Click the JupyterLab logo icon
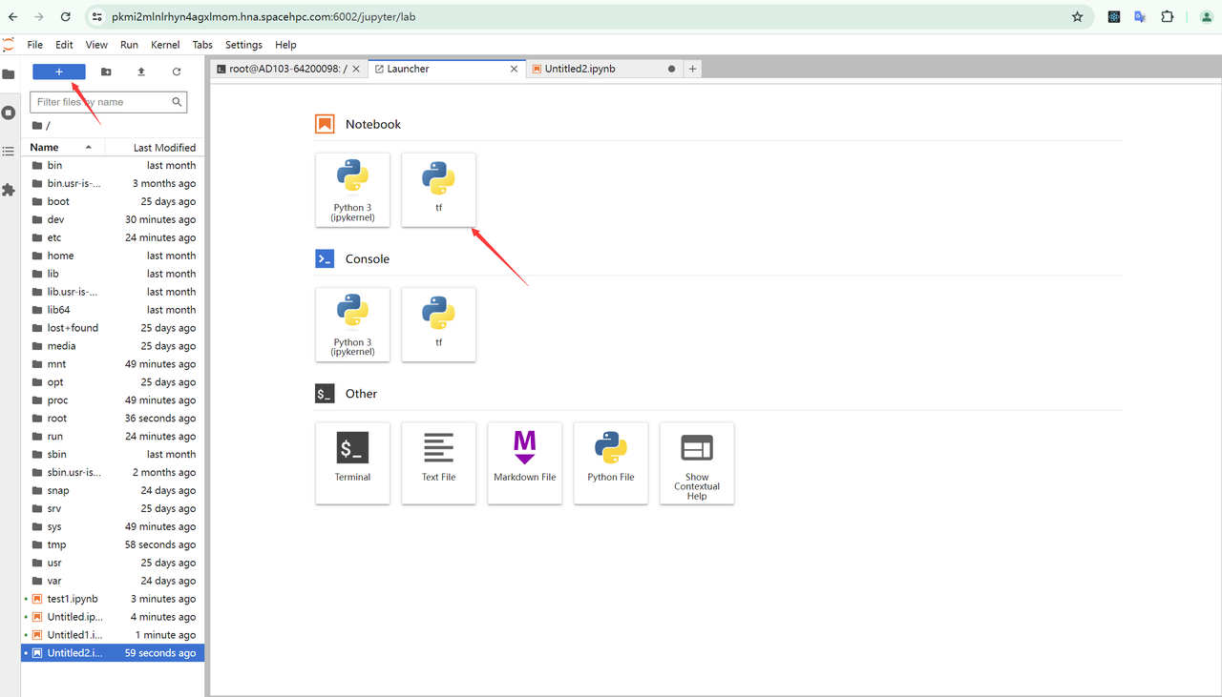 coord(9,45)
